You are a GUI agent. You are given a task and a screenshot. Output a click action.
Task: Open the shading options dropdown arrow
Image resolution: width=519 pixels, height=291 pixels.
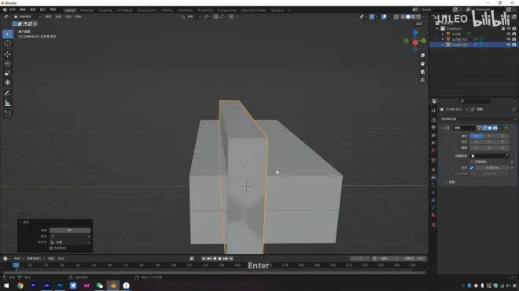pyautogui.click(x=424, y=16)
